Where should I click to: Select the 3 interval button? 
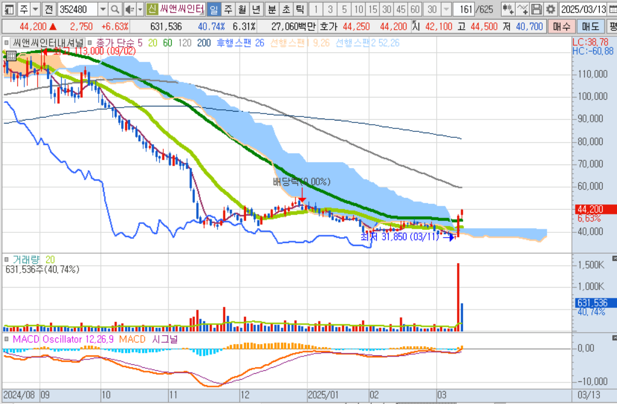pos(330,9)
